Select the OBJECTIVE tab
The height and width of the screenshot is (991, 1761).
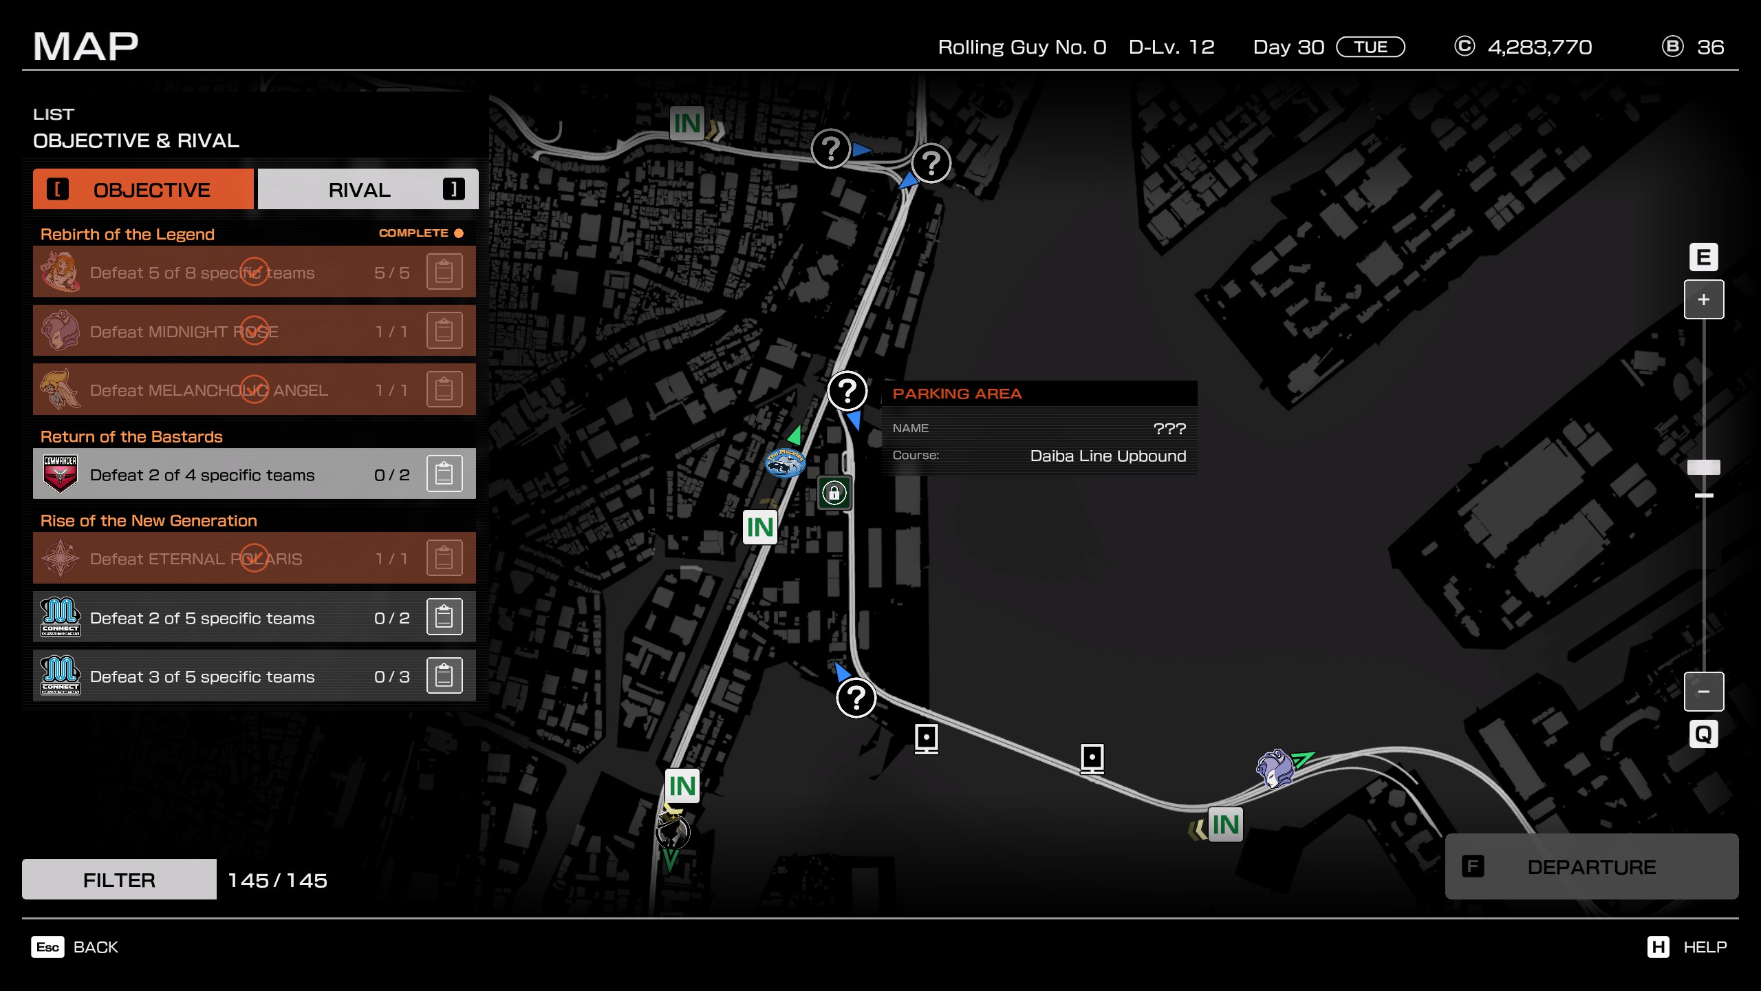click(x=143, y=189)
